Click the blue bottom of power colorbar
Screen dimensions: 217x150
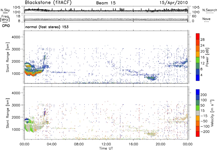pos(198,78)
